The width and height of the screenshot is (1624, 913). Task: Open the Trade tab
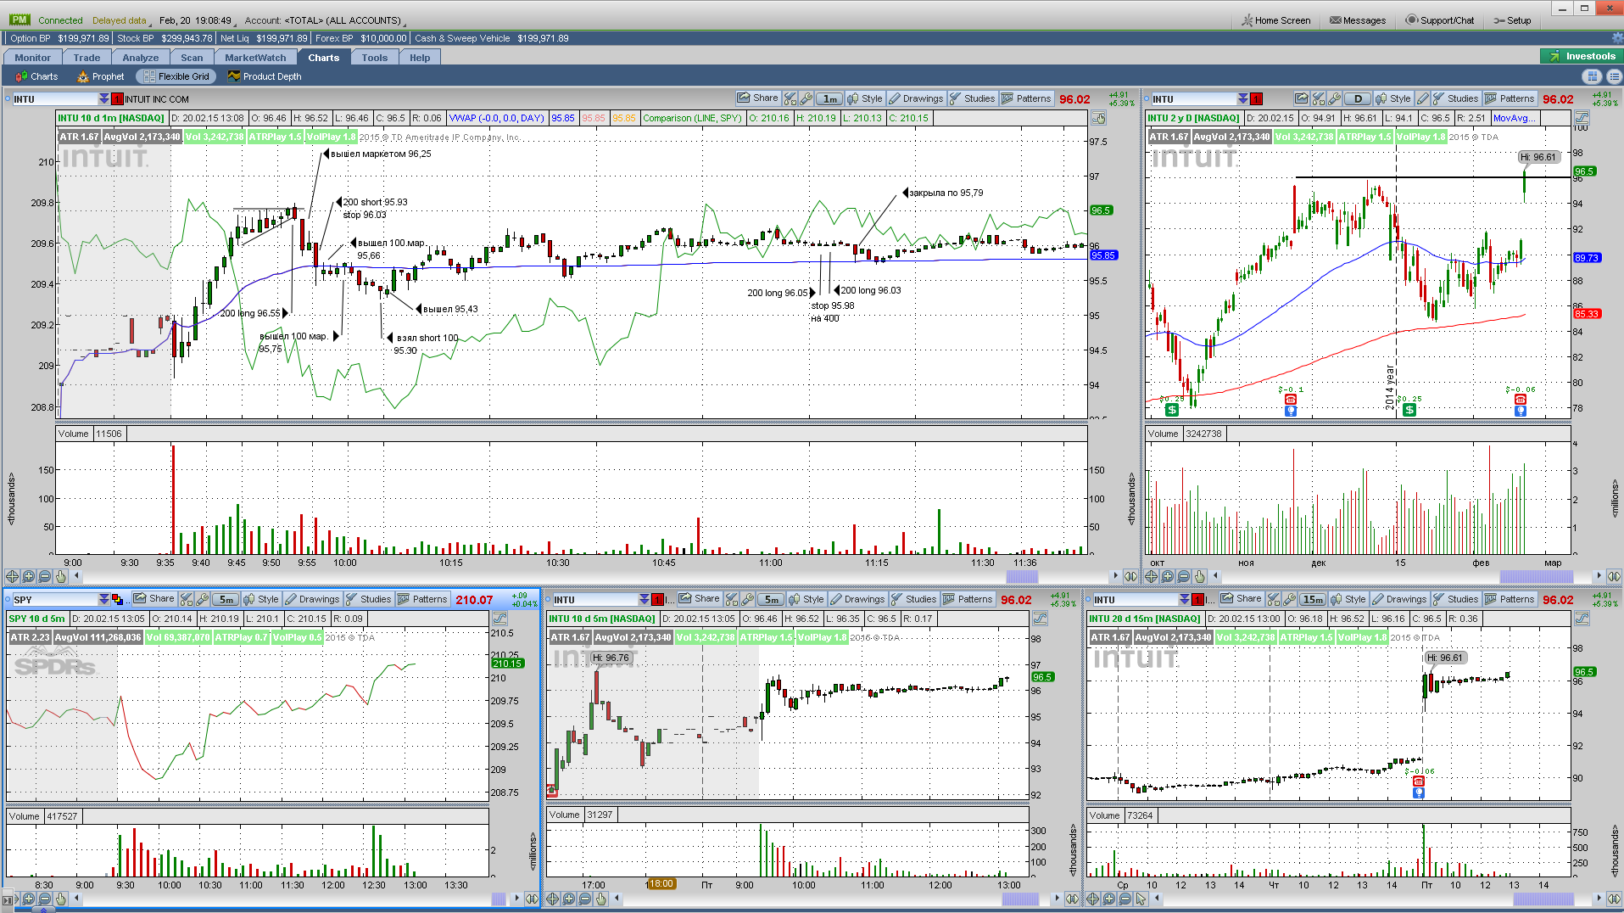(87, 58)
